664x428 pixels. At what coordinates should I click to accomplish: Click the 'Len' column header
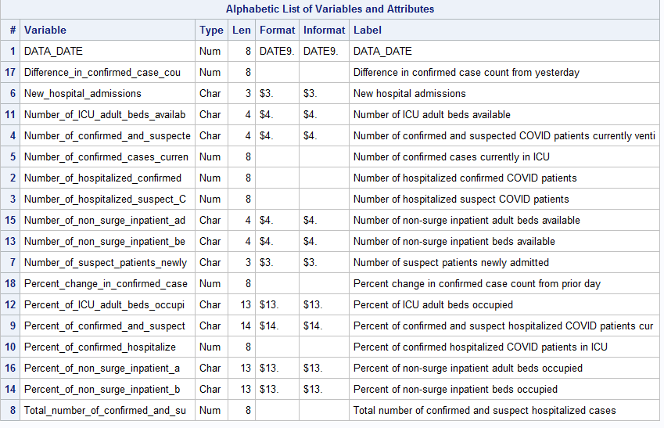[x=241, y=30]
